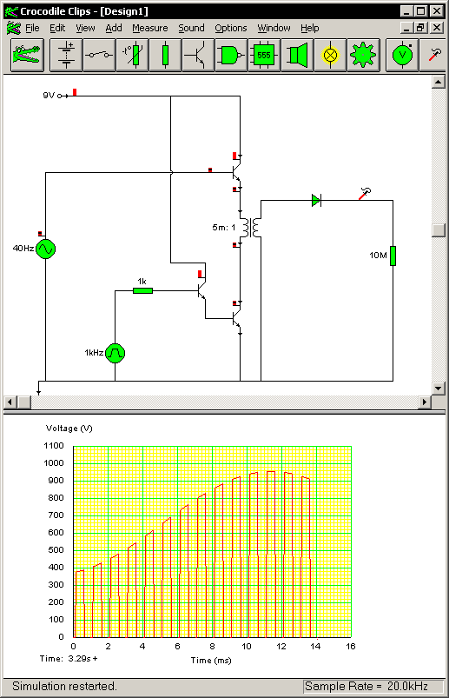The height and width of the screenshot is (698, 449).
Task: Restore the inner Design1 document window
Action: tap(421, 28)
